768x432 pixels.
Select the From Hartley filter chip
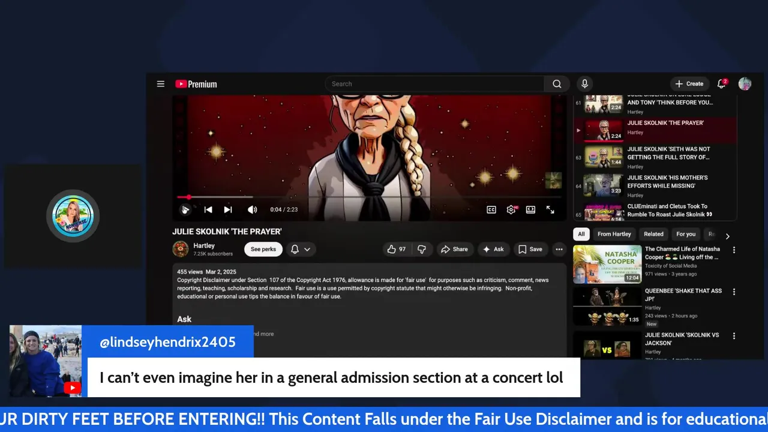pos(614,234)
